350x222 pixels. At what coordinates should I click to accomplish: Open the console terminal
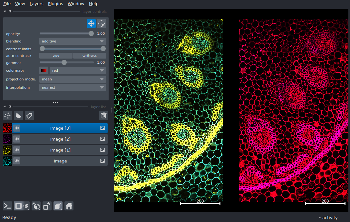coord(7,206)
